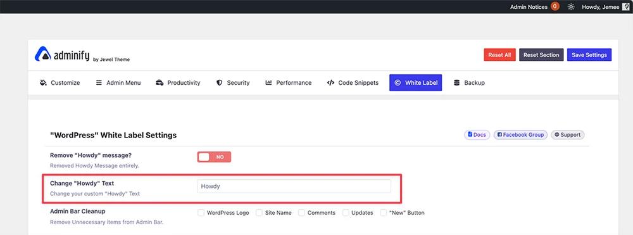Click the Reset All button

point(499,55)
